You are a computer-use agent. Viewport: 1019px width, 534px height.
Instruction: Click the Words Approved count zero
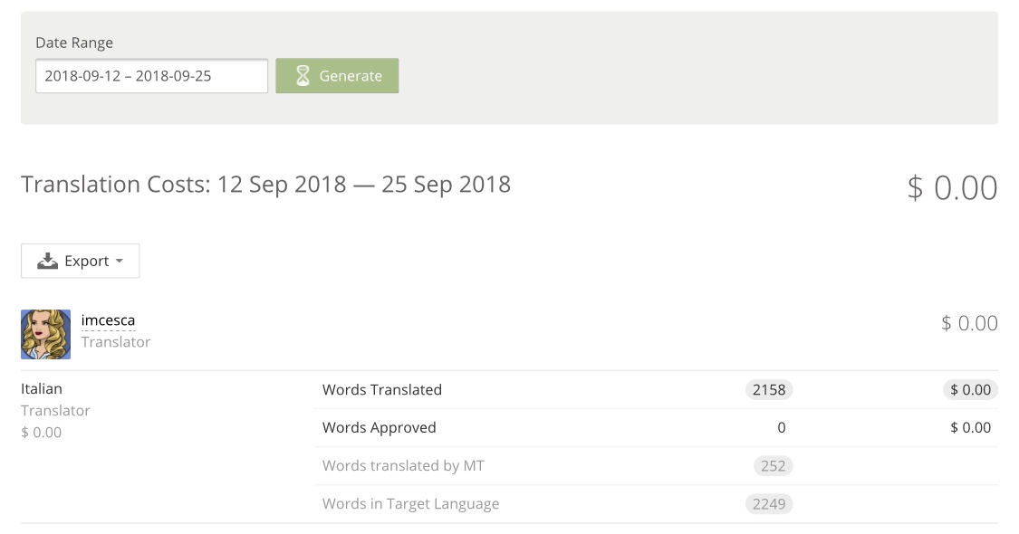(x=781, y=428)
